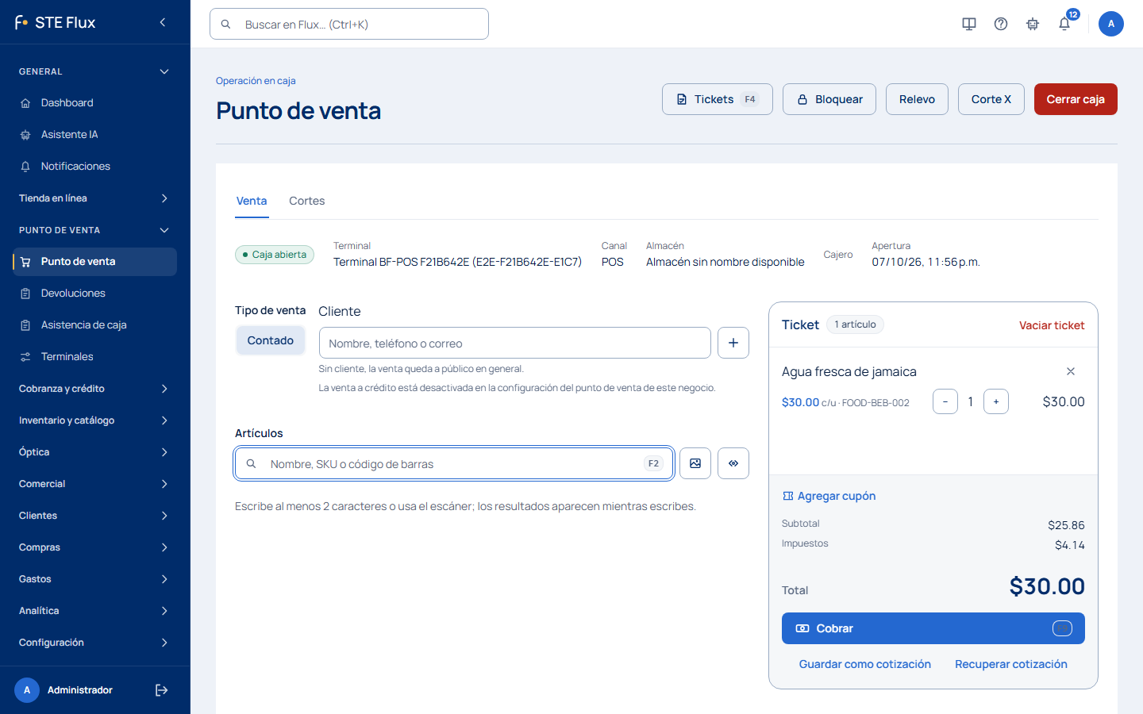Click Agregar cupón link

pyautogui.click(x=829, y=496)
